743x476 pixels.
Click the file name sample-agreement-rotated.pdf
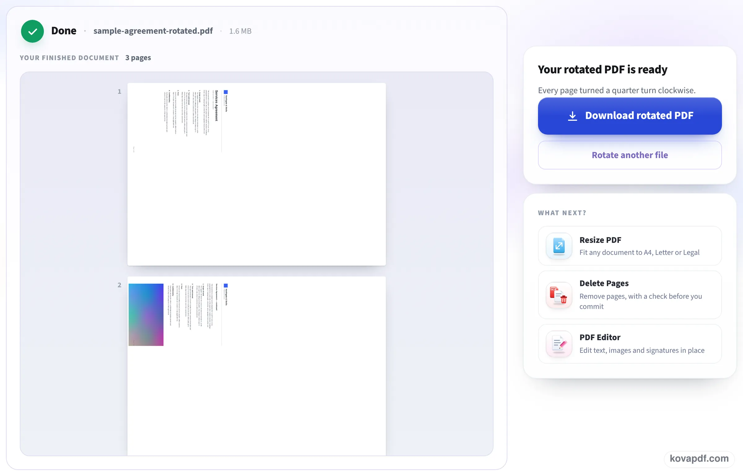[153, 31]
